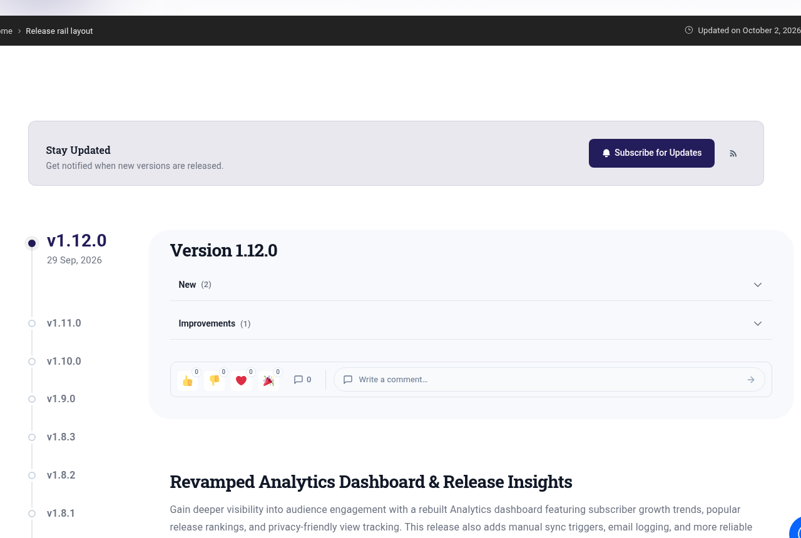Click the Stay Updated heading
This screenshot has height=538, width=801.
click(78, 150)
